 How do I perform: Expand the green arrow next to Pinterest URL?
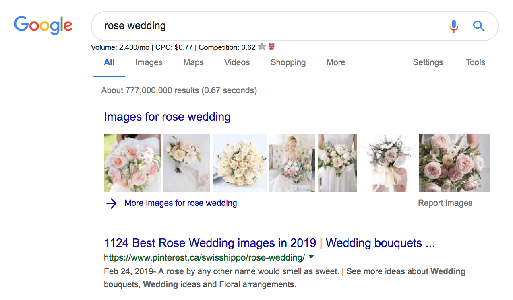coord(311,257)
